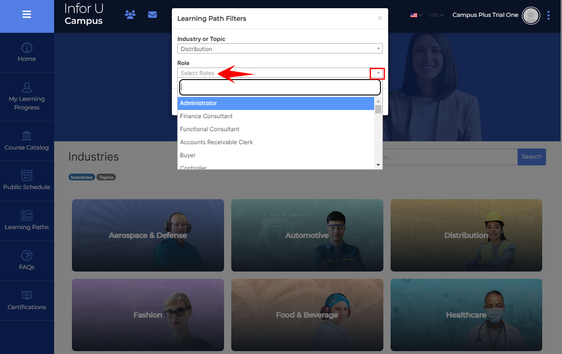Select Finance Consultant role option
Image resolution: width=562 pixels, height=354 pixels.
[x=206, y=116]
